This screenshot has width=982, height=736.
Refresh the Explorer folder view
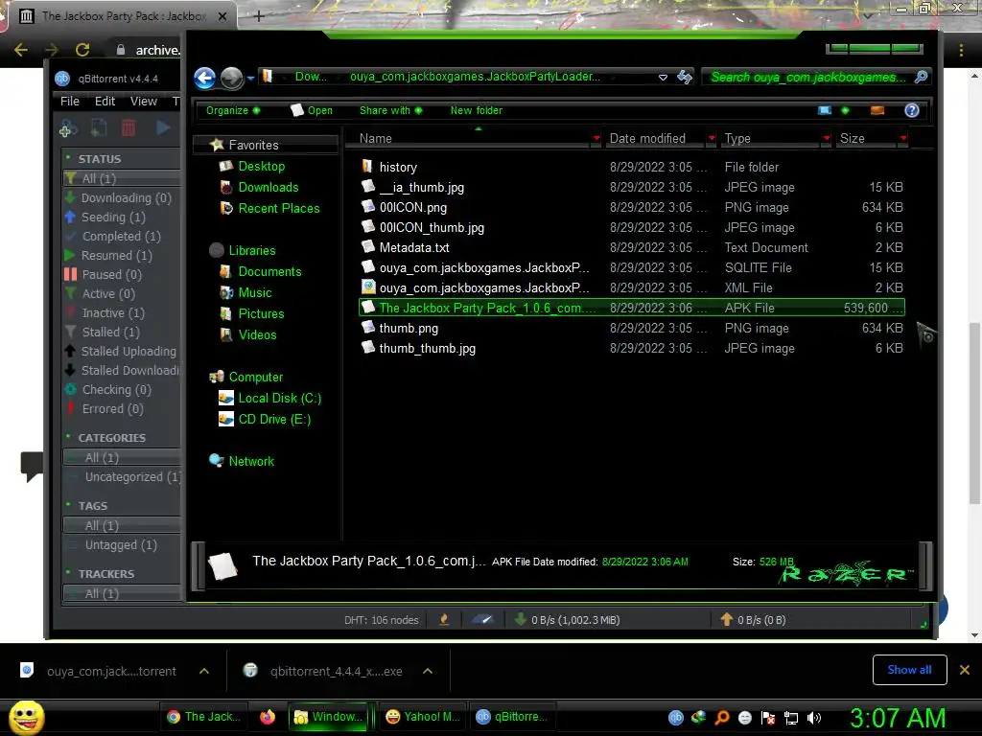tap(685, 77)
